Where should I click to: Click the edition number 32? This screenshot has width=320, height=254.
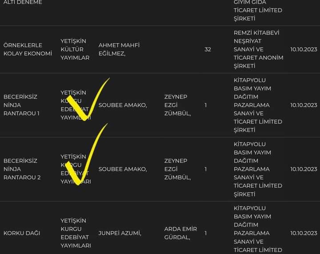click(x=208, y=49)
